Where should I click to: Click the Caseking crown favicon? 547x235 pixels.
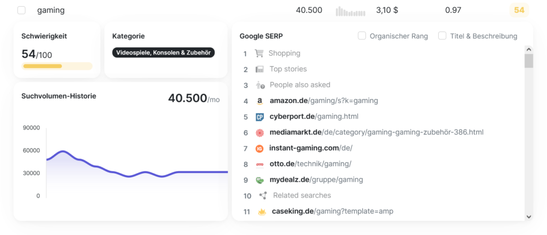point(262,212)
